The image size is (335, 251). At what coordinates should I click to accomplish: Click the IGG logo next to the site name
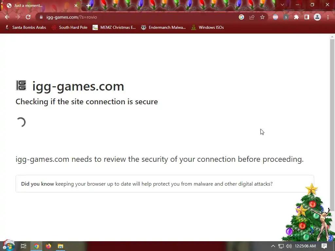[21, 85]
